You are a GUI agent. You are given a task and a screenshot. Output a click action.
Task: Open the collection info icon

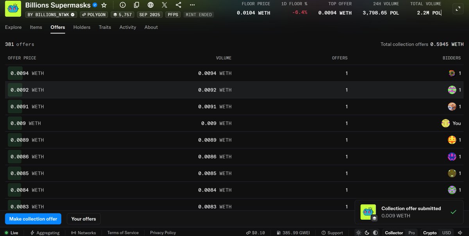click(x=123, y=5)
